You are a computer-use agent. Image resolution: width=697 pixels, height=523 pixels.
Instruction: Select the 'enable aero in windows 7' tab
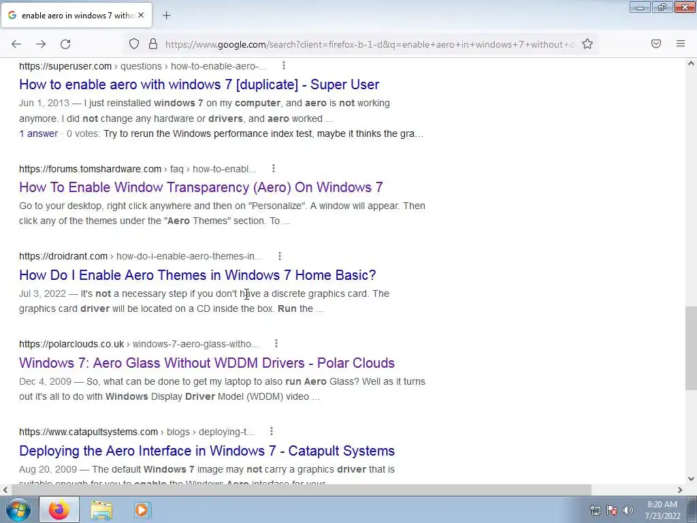[76, 15]
